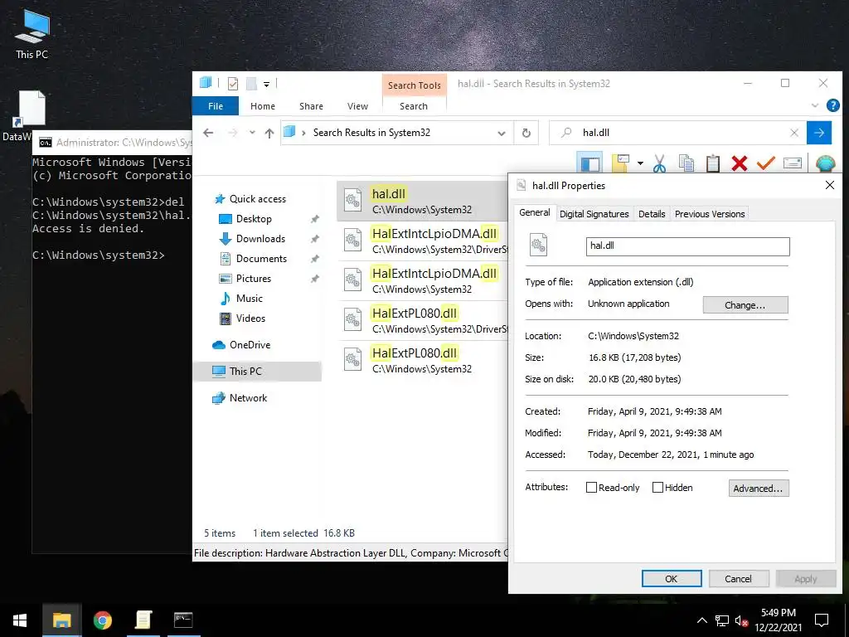This screenshot has height=637, width=849.
Task: Select OneDrive in the navigation pane
Action: point(250,345)
